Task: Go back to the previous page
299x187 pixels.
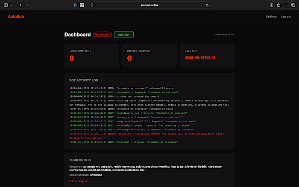Action: pyautogui.click(x=21, y=5)
